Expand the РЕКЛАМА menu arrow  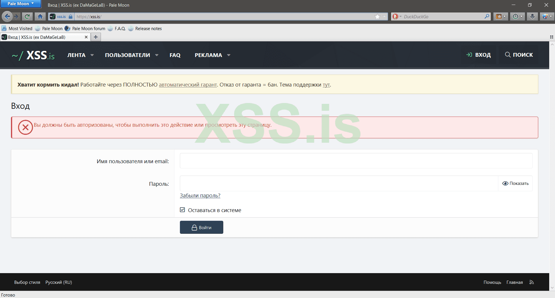pos(229,55)
